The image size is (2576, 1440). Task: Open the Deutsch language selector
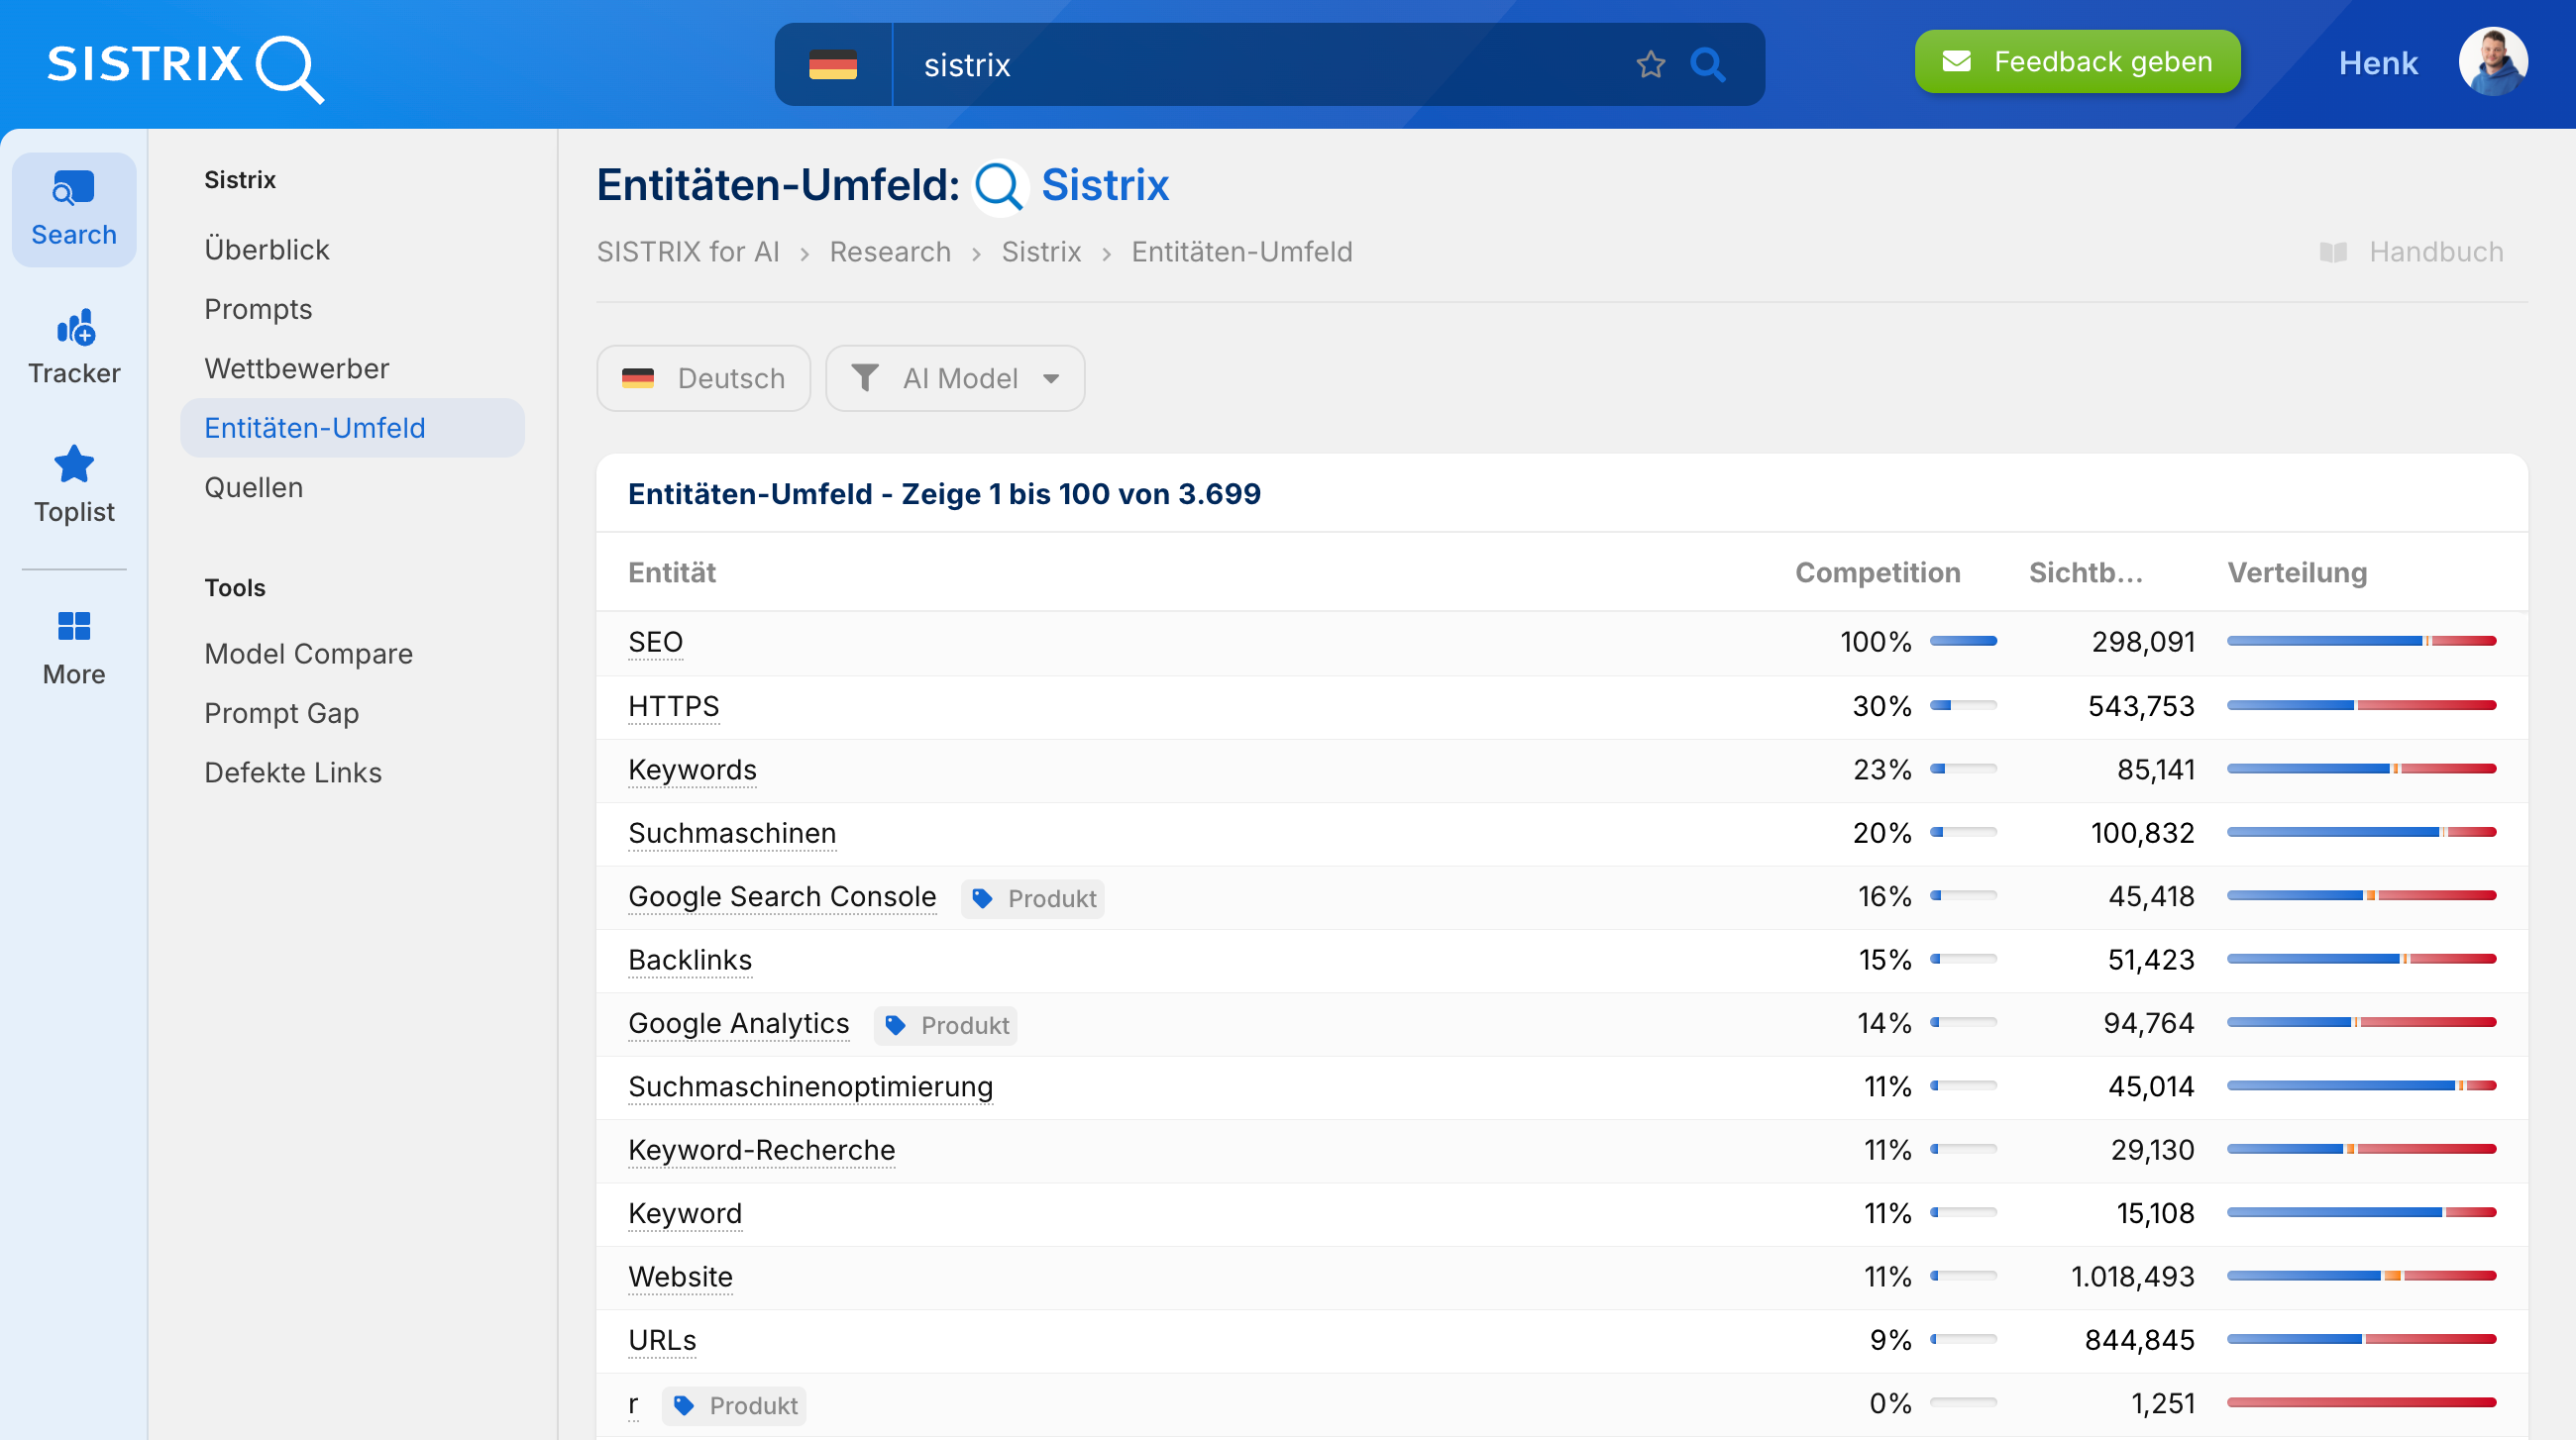point(703,377)
